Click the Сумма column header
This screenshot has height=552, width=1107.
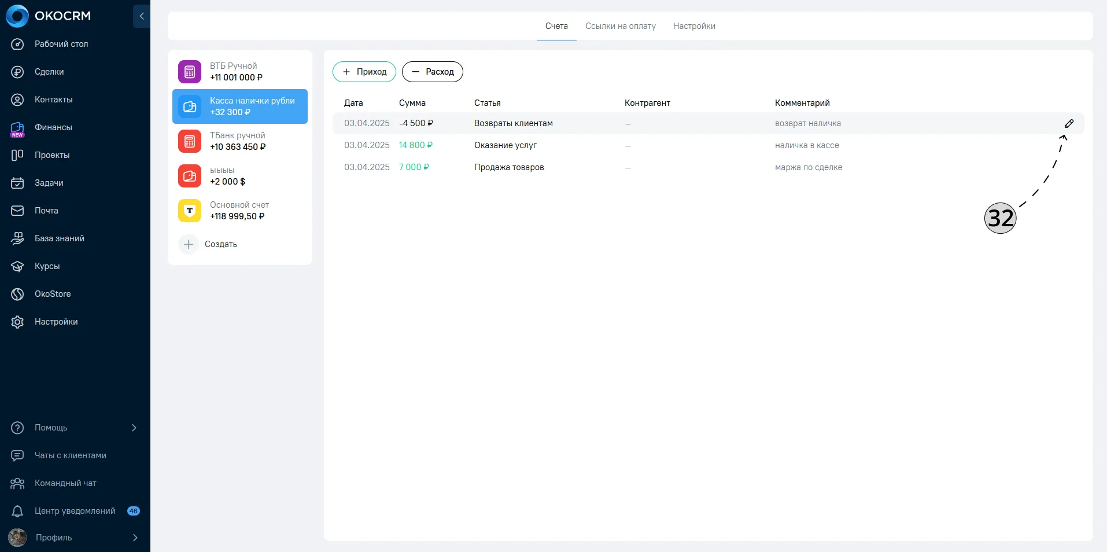pyautogui.click(x=412, y=103)
